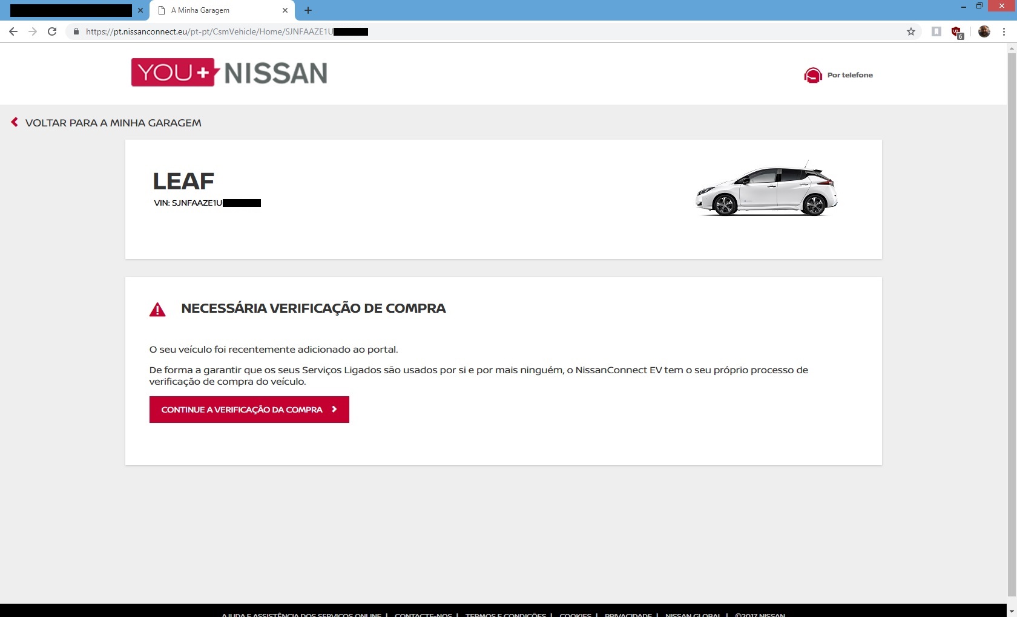Go to Voltar para a Minha Garagem
This screenshot has width=1017, height=617.
113,123
